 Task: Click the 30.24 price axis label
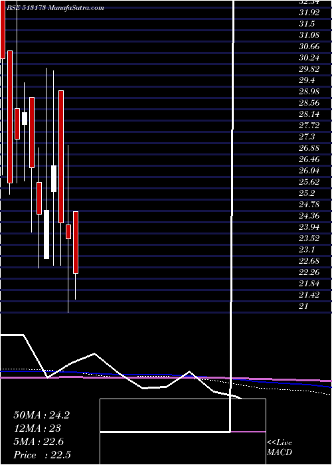(x=309, y=58)
